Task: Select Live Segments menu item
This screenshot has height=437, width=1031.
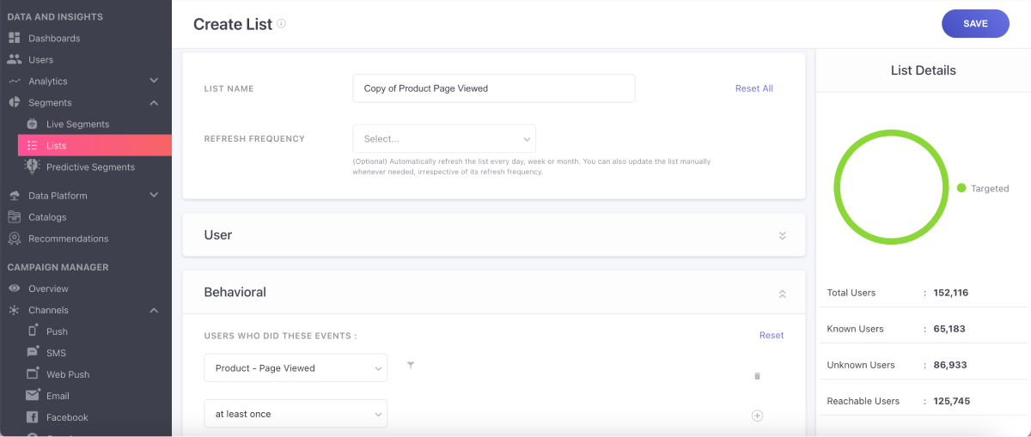Action: (x=77, y=124)
